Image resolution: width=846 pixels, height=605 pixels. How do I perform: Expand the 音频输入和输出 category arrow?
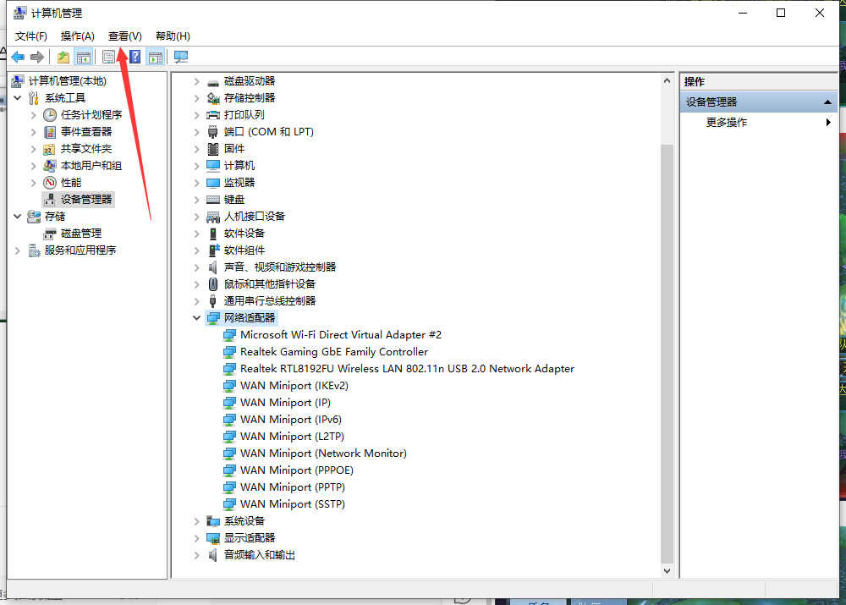[x=197, y=555]
